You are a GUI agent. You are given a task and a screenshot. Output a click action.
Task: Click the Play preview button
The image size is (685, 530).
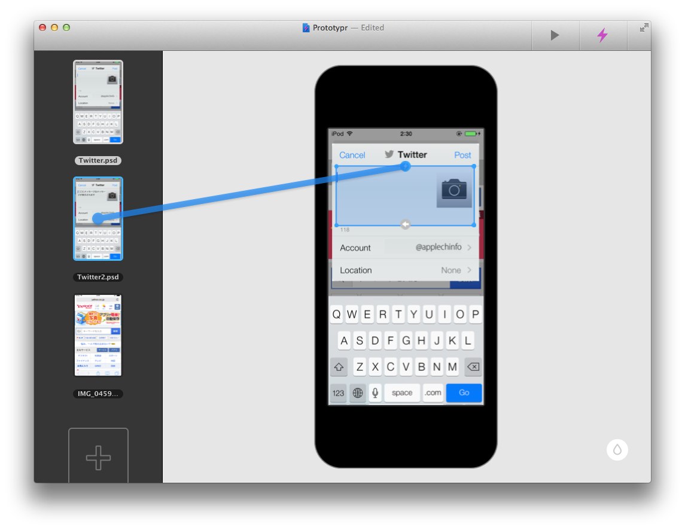[x=555, y=35]
